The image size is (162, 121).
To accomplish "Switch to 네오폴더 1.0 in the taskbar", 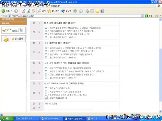I will pyautogui.click(x=28, y=118).
